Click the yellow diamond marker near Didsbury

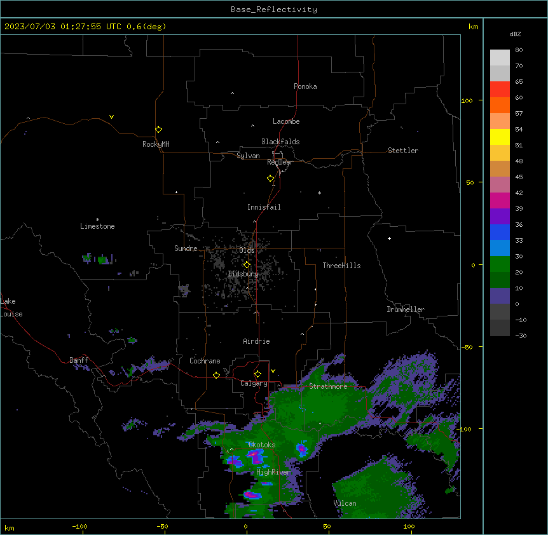coord(247,264)
